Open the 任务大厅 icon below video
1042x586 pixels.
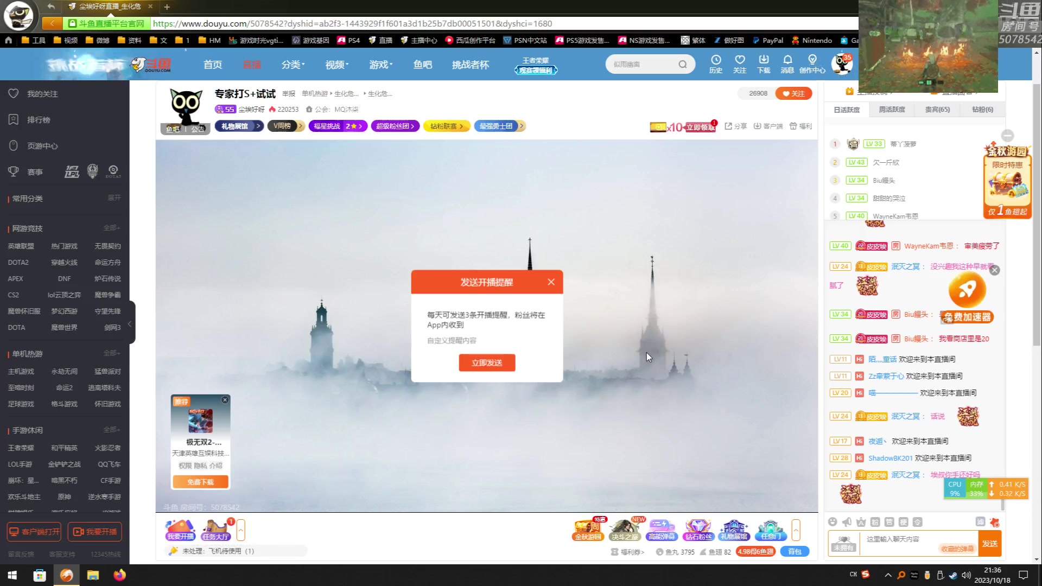215,530
